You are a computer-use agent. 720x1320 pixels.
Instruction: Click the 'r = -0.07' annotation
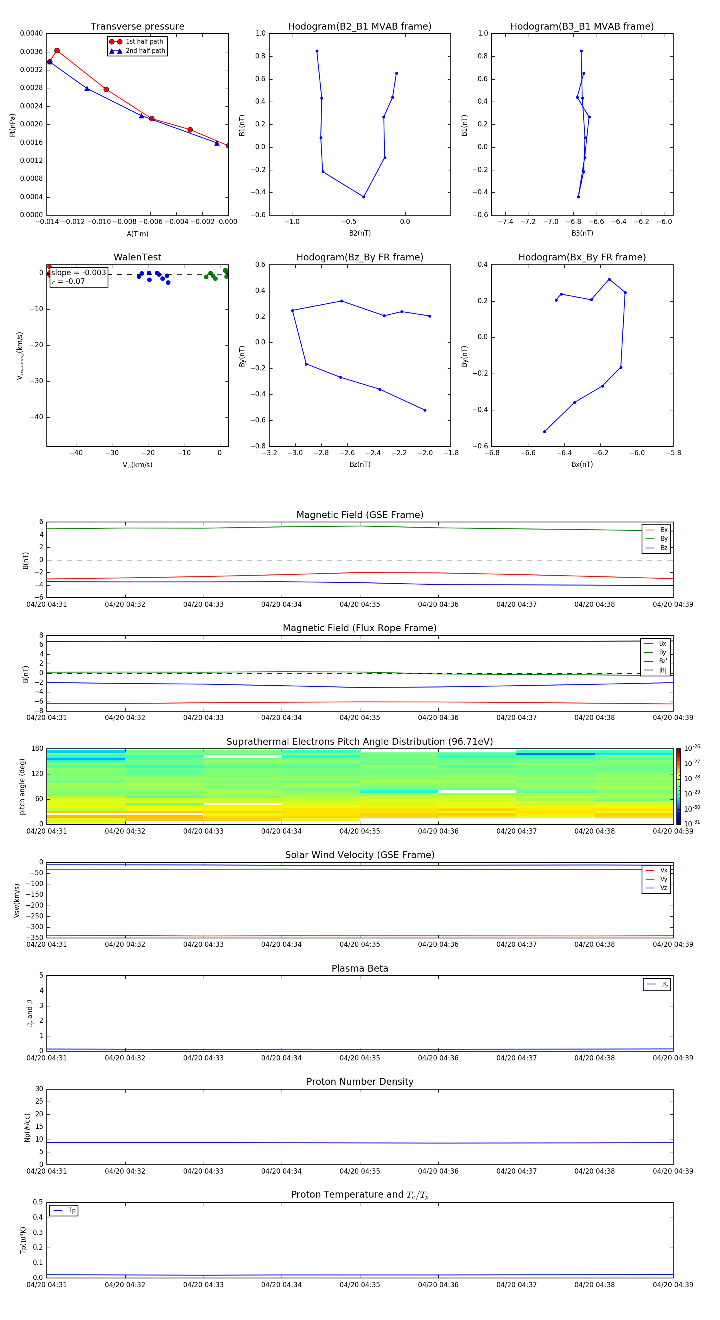(68, 281)
